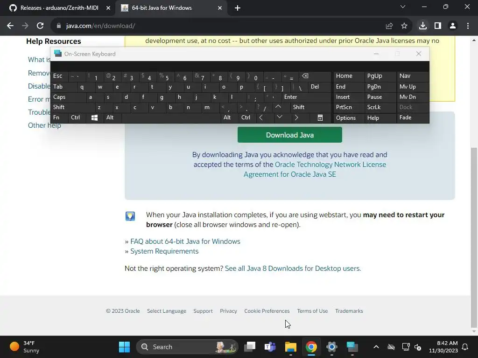
Task: Open the Privacy footer link
Action: [x=228, y=311]
